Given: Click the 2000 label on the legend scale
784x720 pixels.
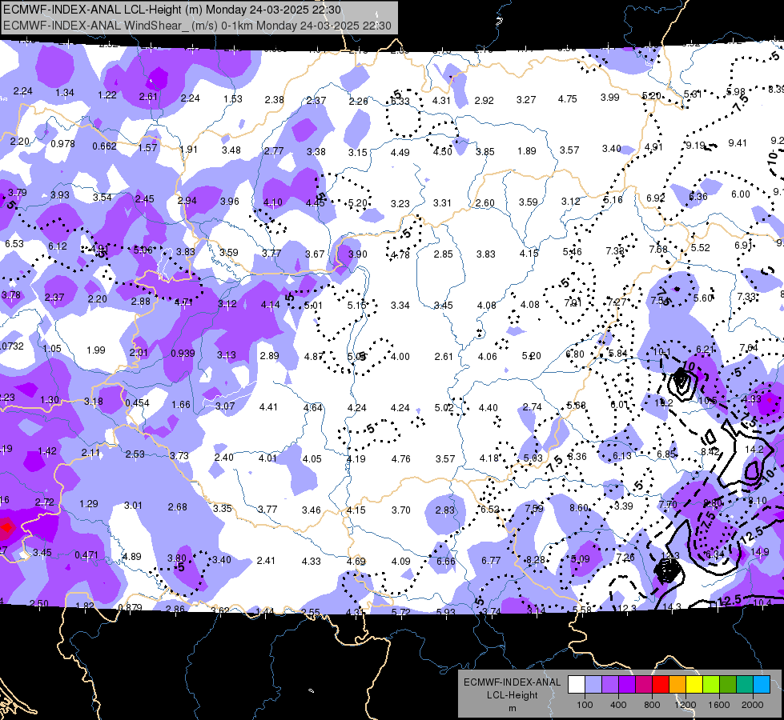Looking at the screenshot, I should coord(752,705).
